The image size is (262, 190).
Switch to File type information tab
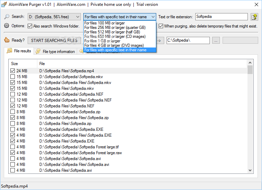(x=55, y=52)
